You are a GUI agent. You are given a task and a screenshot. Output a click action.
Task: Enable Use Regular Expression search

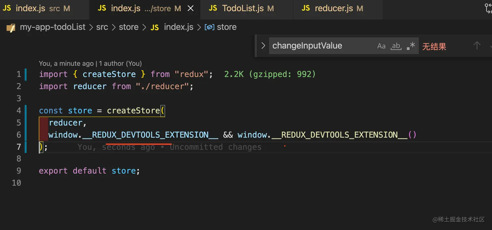pyautogui.click(x=411, y=46)
